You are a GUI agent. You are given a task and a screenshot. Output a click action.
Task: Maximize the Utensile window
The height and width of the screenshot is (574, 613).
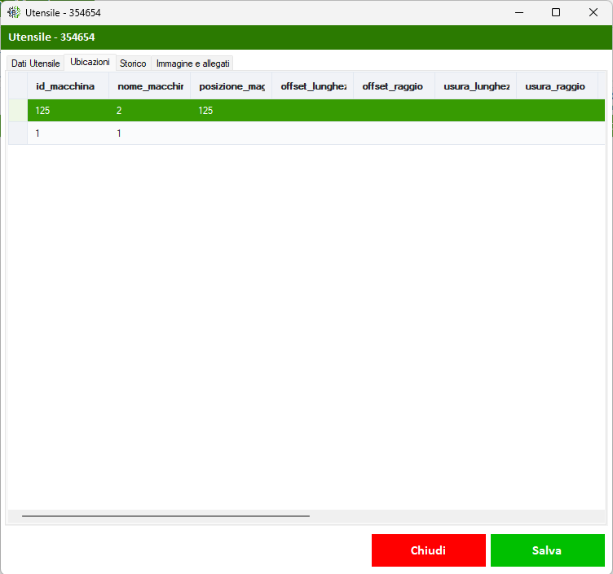pyautogui.click(x=556, y=12)
